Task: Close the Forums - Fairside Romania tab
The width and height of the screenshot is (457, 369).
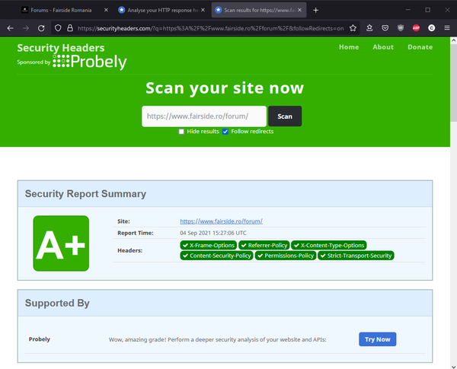Action: tap(106, 10)
